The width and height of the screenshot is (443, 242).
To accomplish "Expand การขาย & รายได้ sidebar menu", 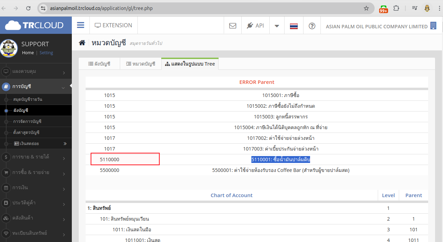I will coord(36,157).
